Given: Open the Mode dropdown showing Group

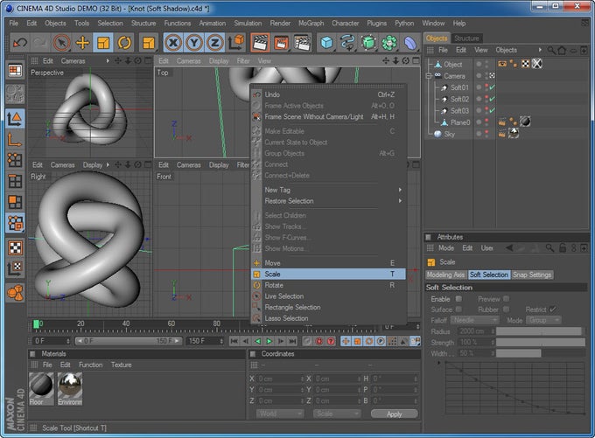Looking at the screenshot, I should point(543,320).
